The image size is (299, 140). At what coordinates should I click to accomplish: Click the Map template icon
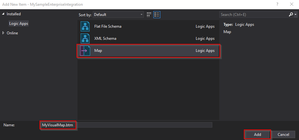pos(85,51)
